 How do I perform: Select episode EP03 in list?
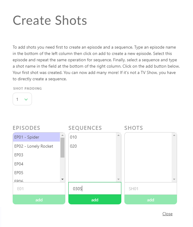(x=36, y=155)
